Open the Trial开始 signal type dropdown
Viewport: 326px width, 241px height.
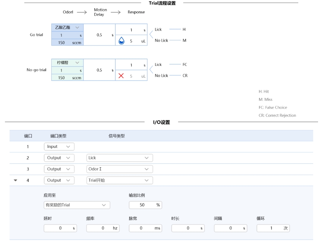[x=120, y=180]
